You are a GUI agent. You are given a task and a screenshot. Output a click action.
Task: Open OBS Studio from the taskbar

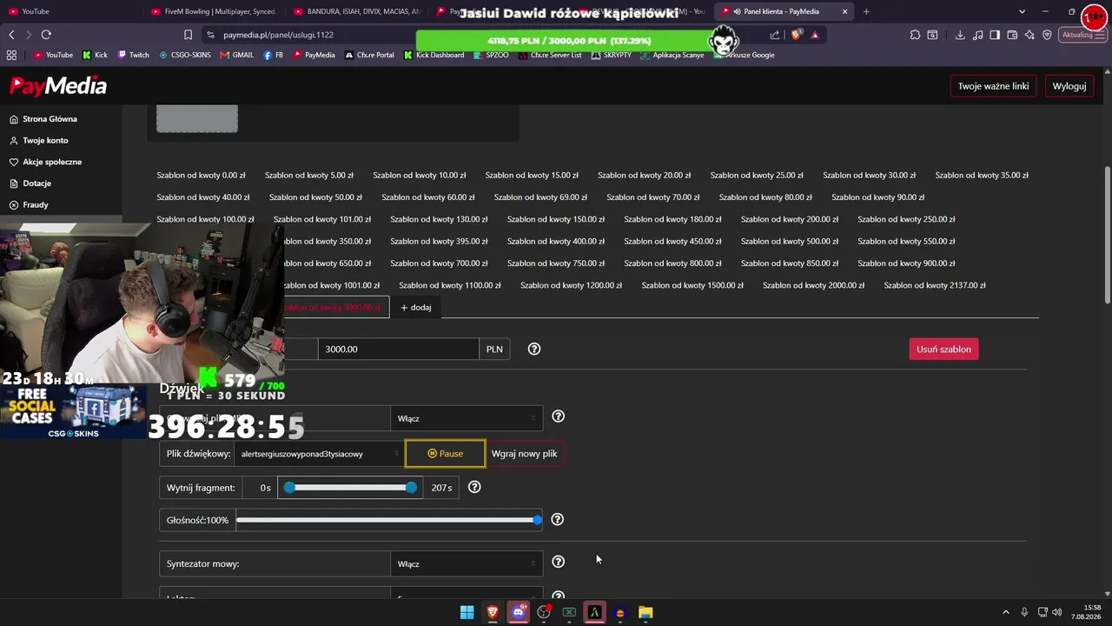click(544, 612)
